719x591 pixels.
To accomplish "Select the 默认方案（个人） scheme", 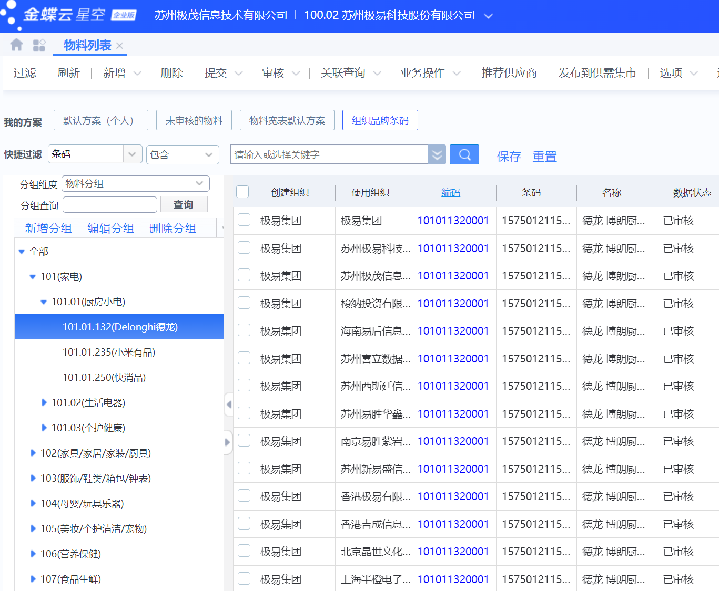I will 101,120.
